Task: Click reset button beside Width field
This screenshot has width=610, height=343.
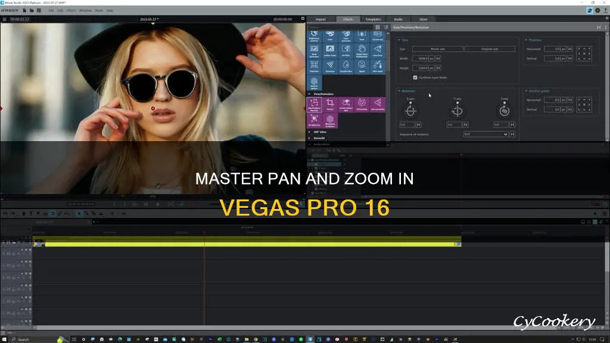Action: coord(438,59)
